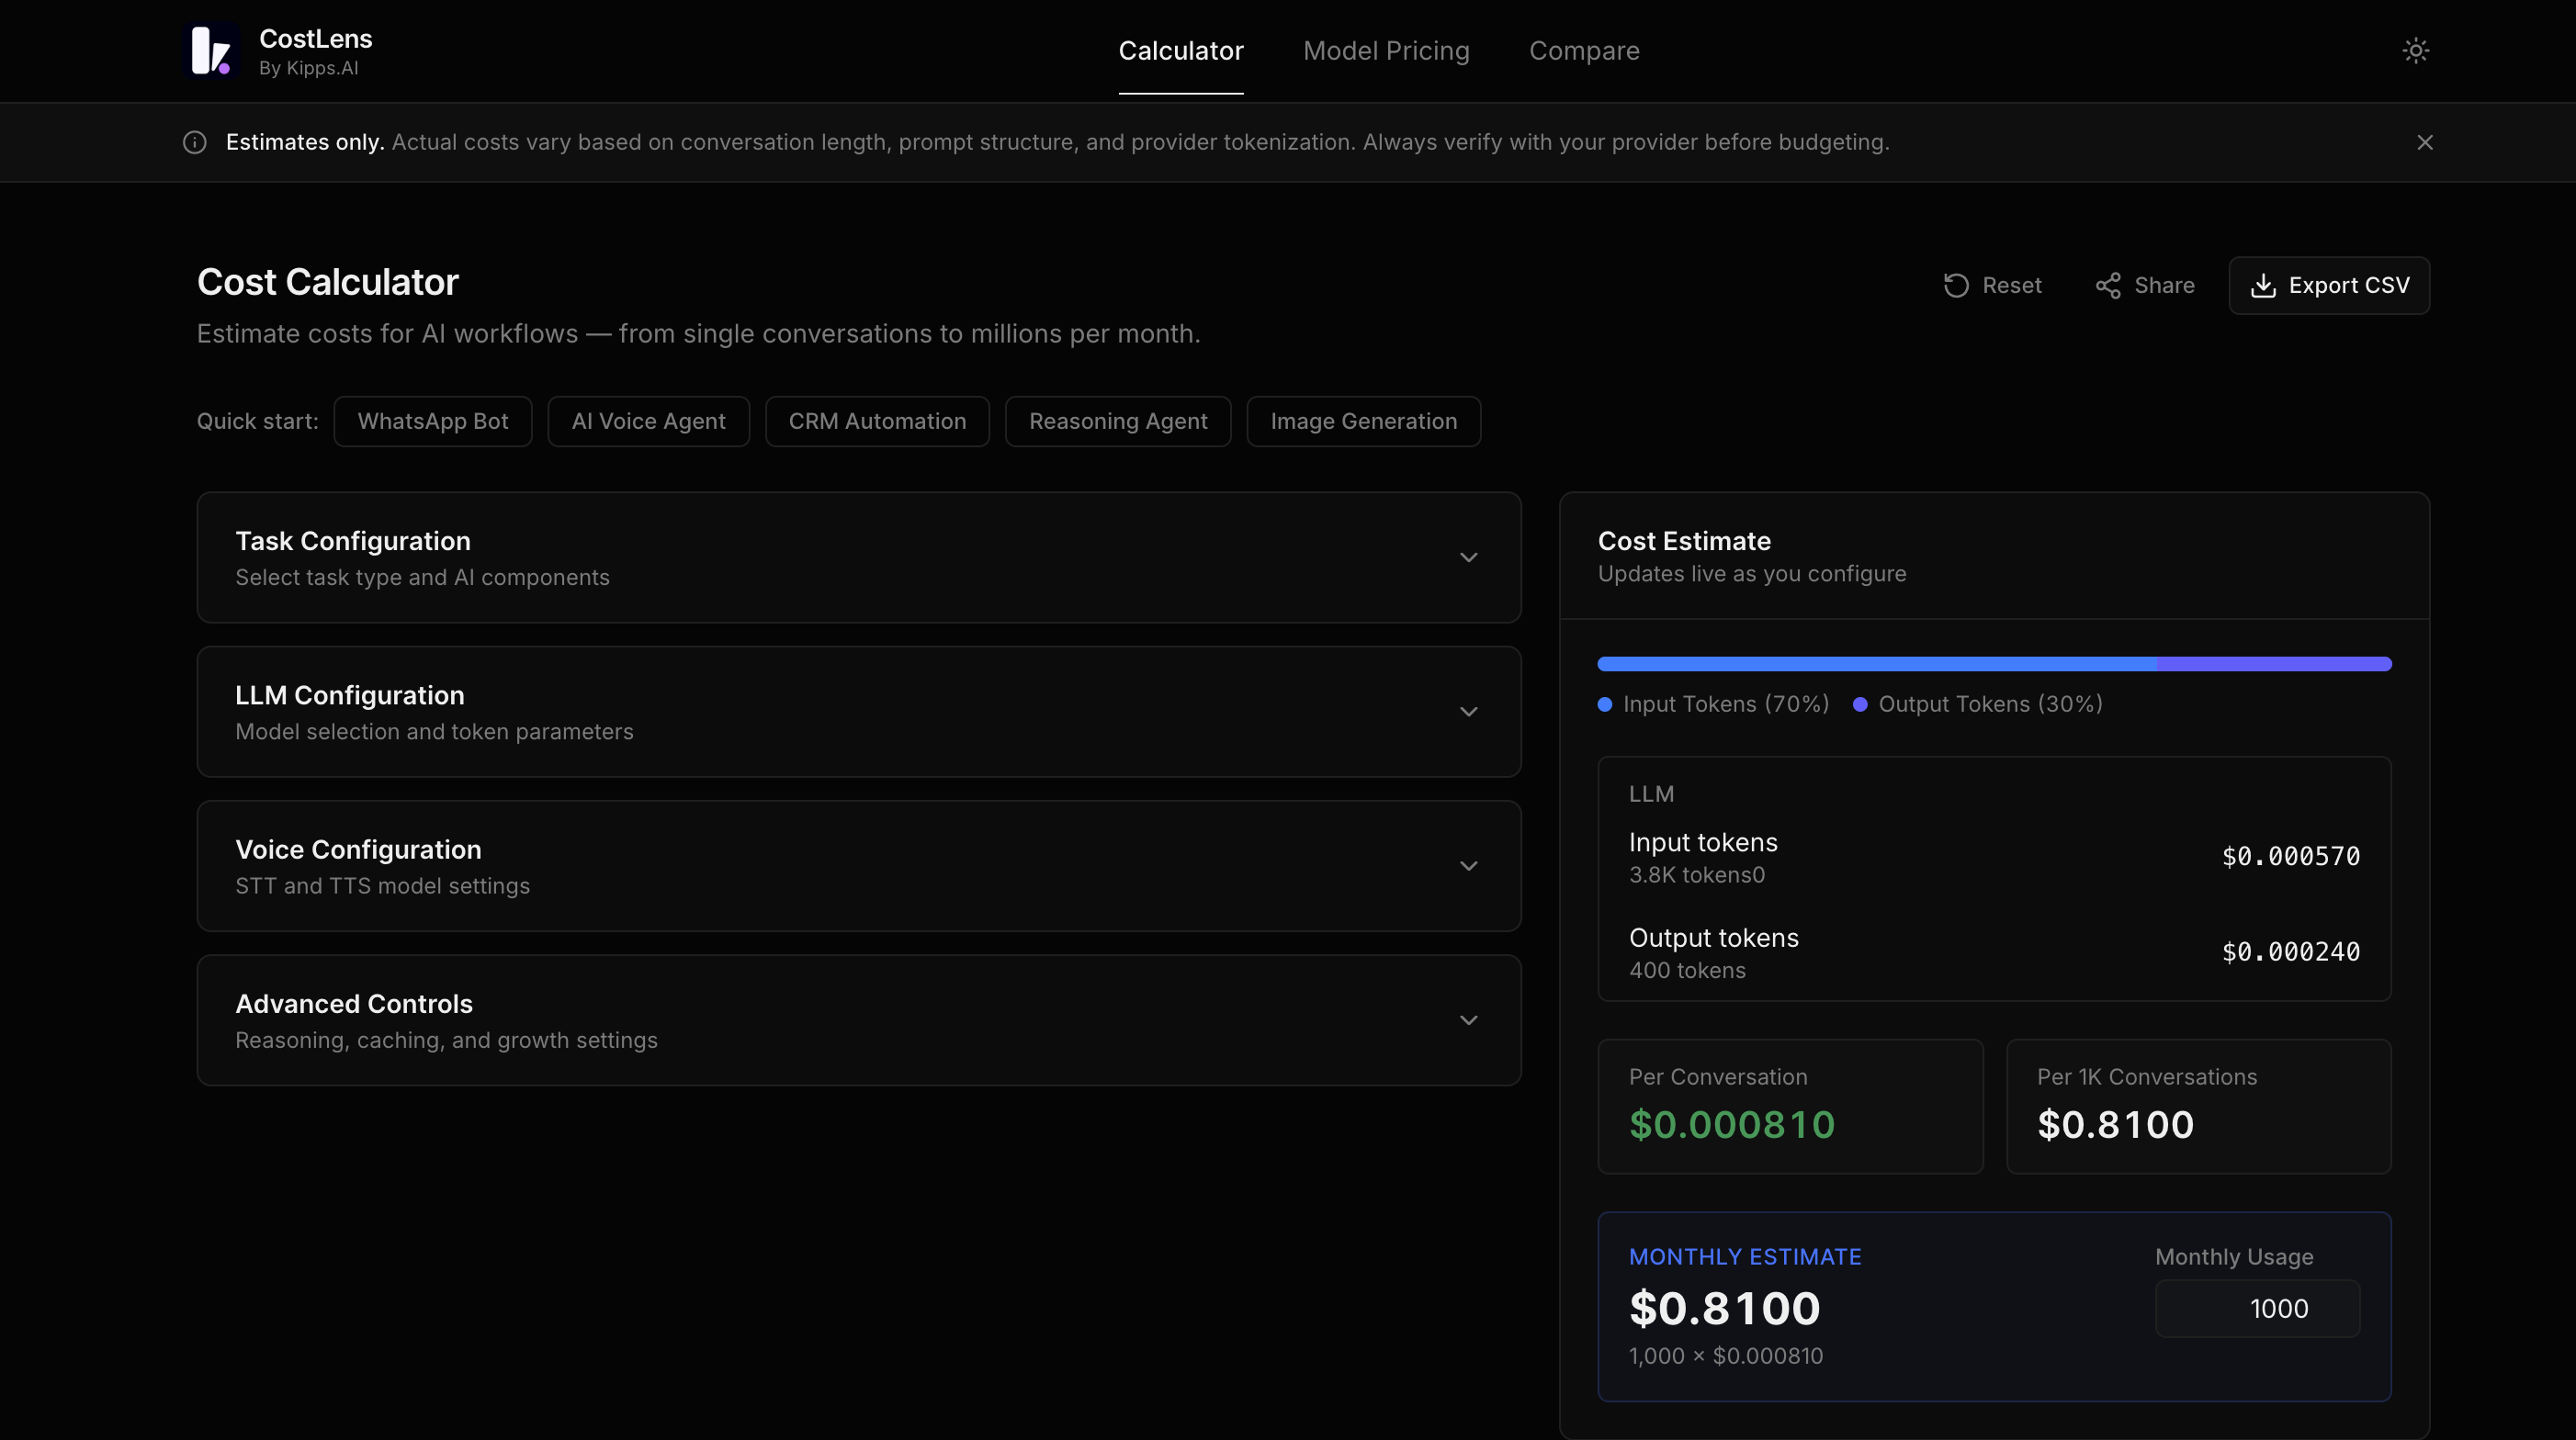Screen dimensions: 2576x1440
Task: Click the 'Select task type and AI components' description
Action: pyautogui.click(x=422, y=578)
